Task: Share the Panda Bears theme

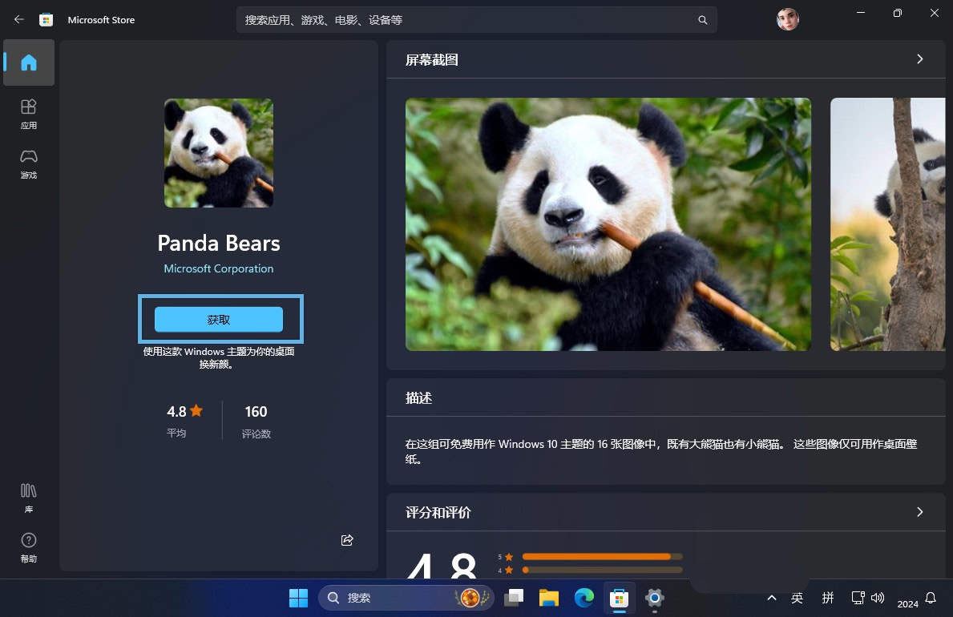Action: click(347, 540)
